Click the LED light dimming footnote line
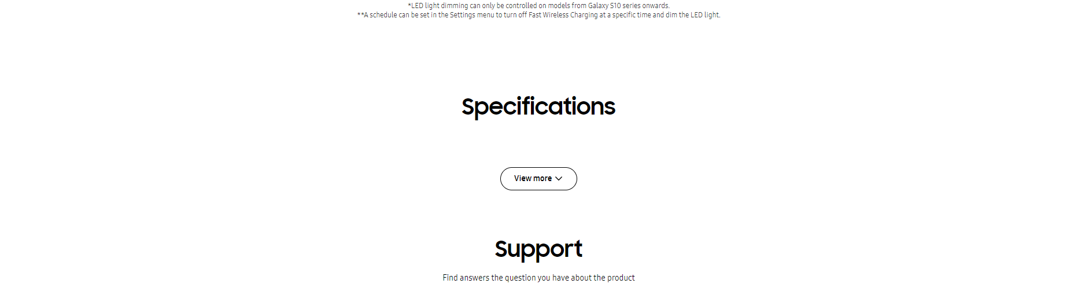1074x291 pixels. (538, 6)
